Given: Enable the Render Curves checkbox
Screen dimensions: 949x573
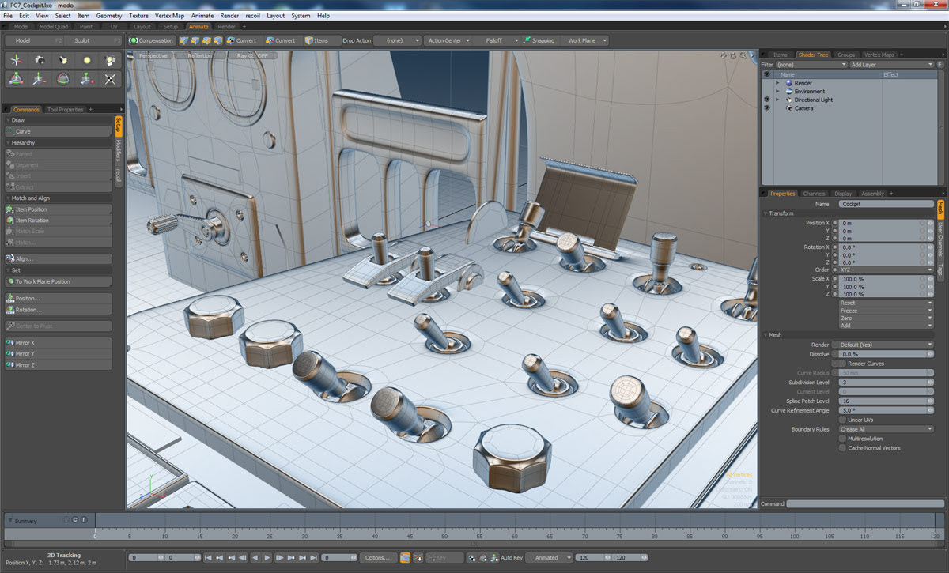Looking at the screenshot, I should (x=842, y=364).
